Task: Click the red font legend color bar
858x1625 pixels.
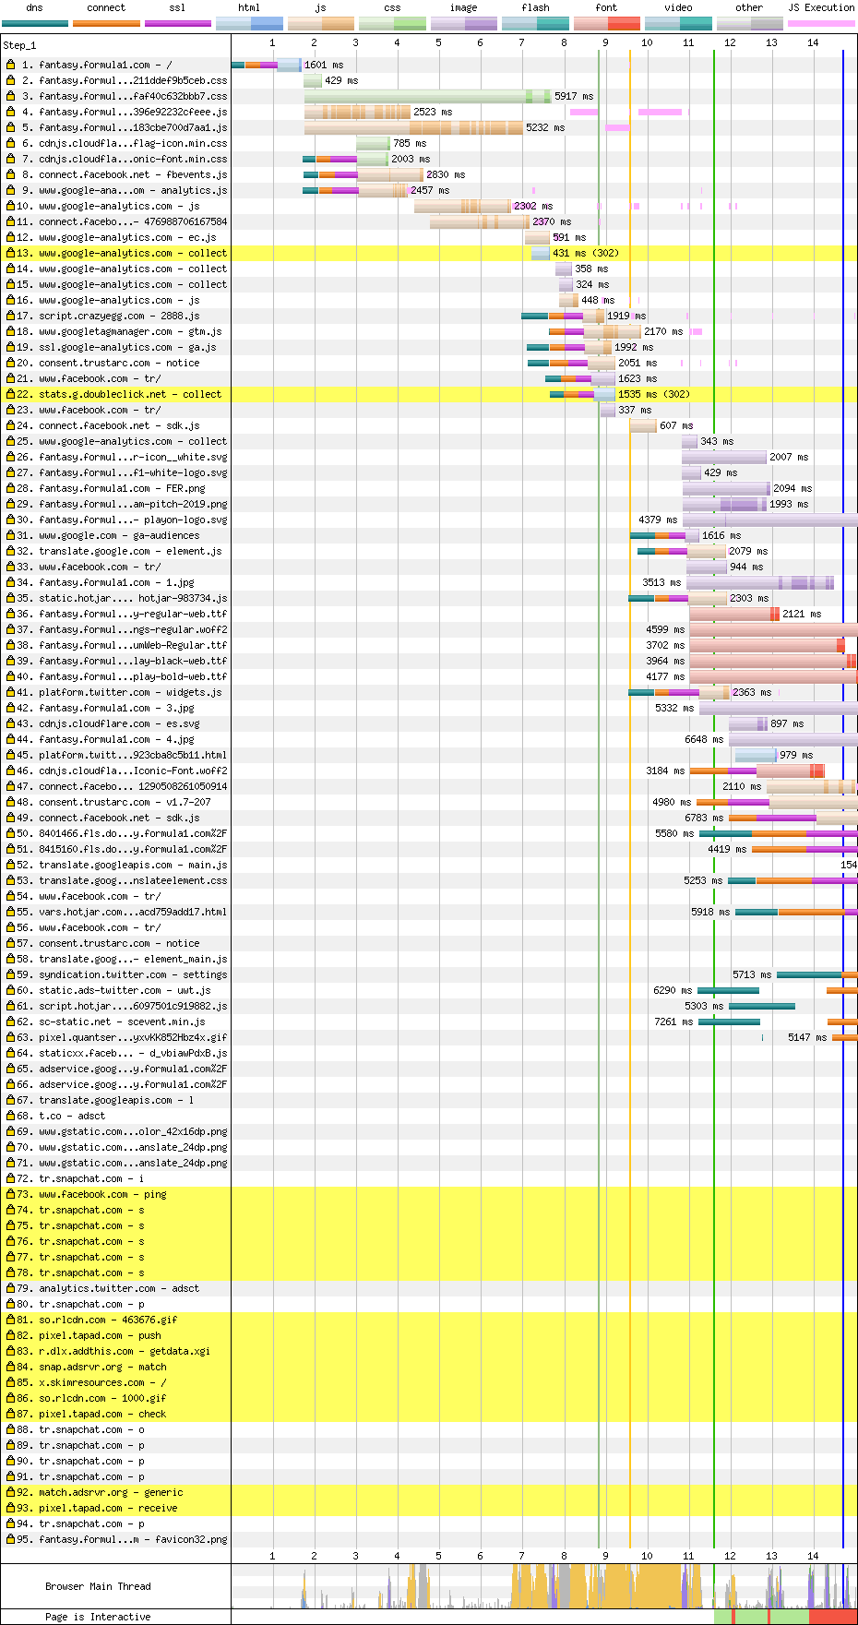Action: [606, 23]
